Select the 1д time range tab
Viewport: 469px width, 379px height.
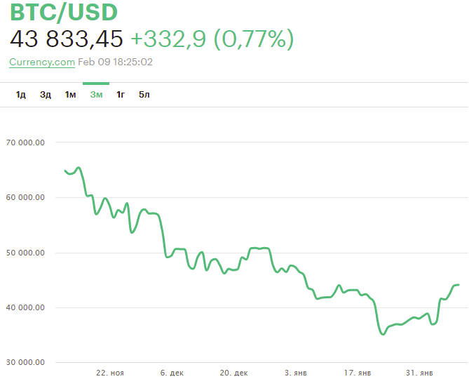pos(21,95)
